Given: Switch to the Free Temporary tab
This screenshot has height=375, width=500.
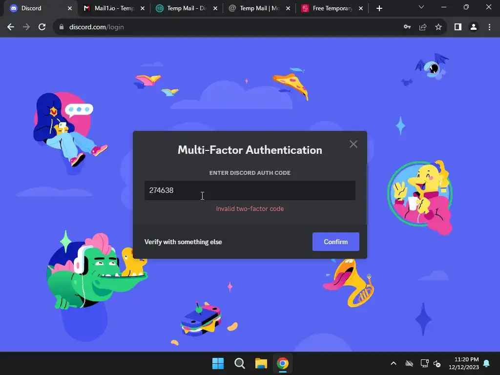Looking at the screenshot, I should tap(332, 8).
